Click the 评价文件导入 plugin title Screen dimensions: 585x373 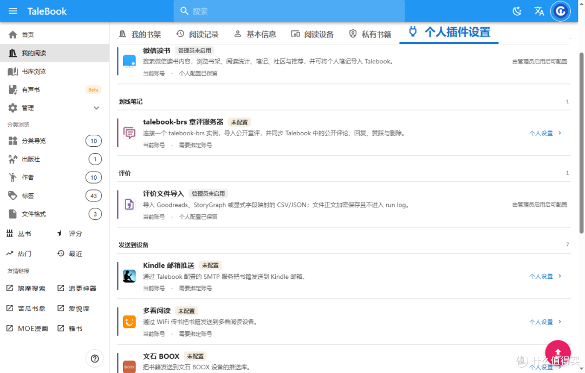point(164,194)
